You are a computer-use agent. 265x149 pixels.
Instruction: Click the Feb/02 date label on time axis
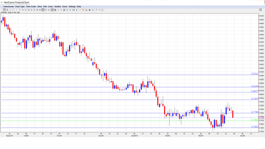[x=168, y=136]
